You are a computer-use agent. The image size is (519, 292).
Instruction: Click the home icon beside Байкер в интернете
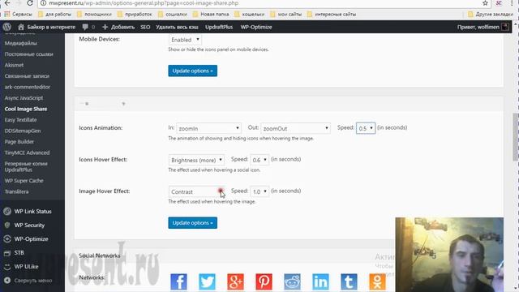coord(21,27)
